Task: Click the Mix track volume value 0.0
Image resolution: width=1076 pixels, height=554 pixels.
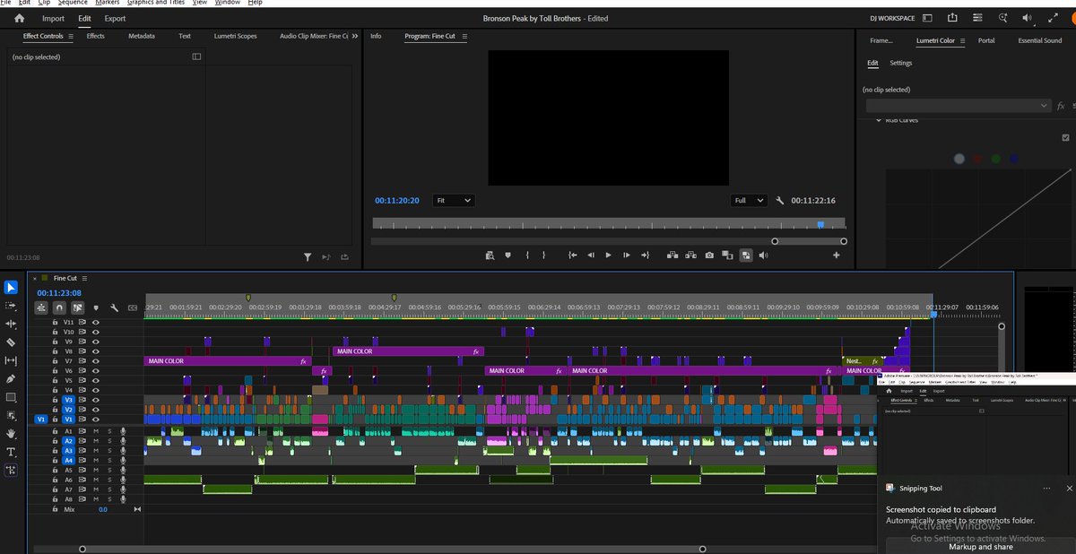Action: [x=103, y=509]
